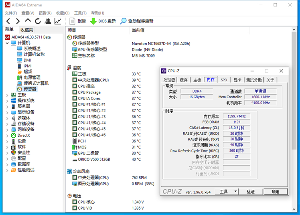The image size is (300, 215).
Task: Open the dropdown arrow next to 工具
Action: [x=236, y=192]
